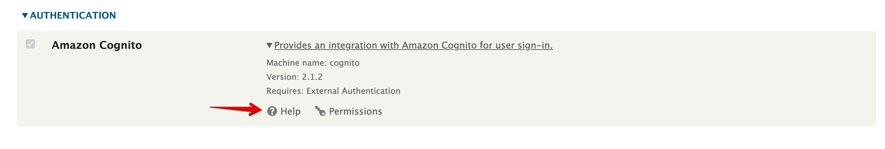Toggle the Amazon Cognito module checkbox
This screenshot has width=885, height=149.
click(x=30, y=44)
